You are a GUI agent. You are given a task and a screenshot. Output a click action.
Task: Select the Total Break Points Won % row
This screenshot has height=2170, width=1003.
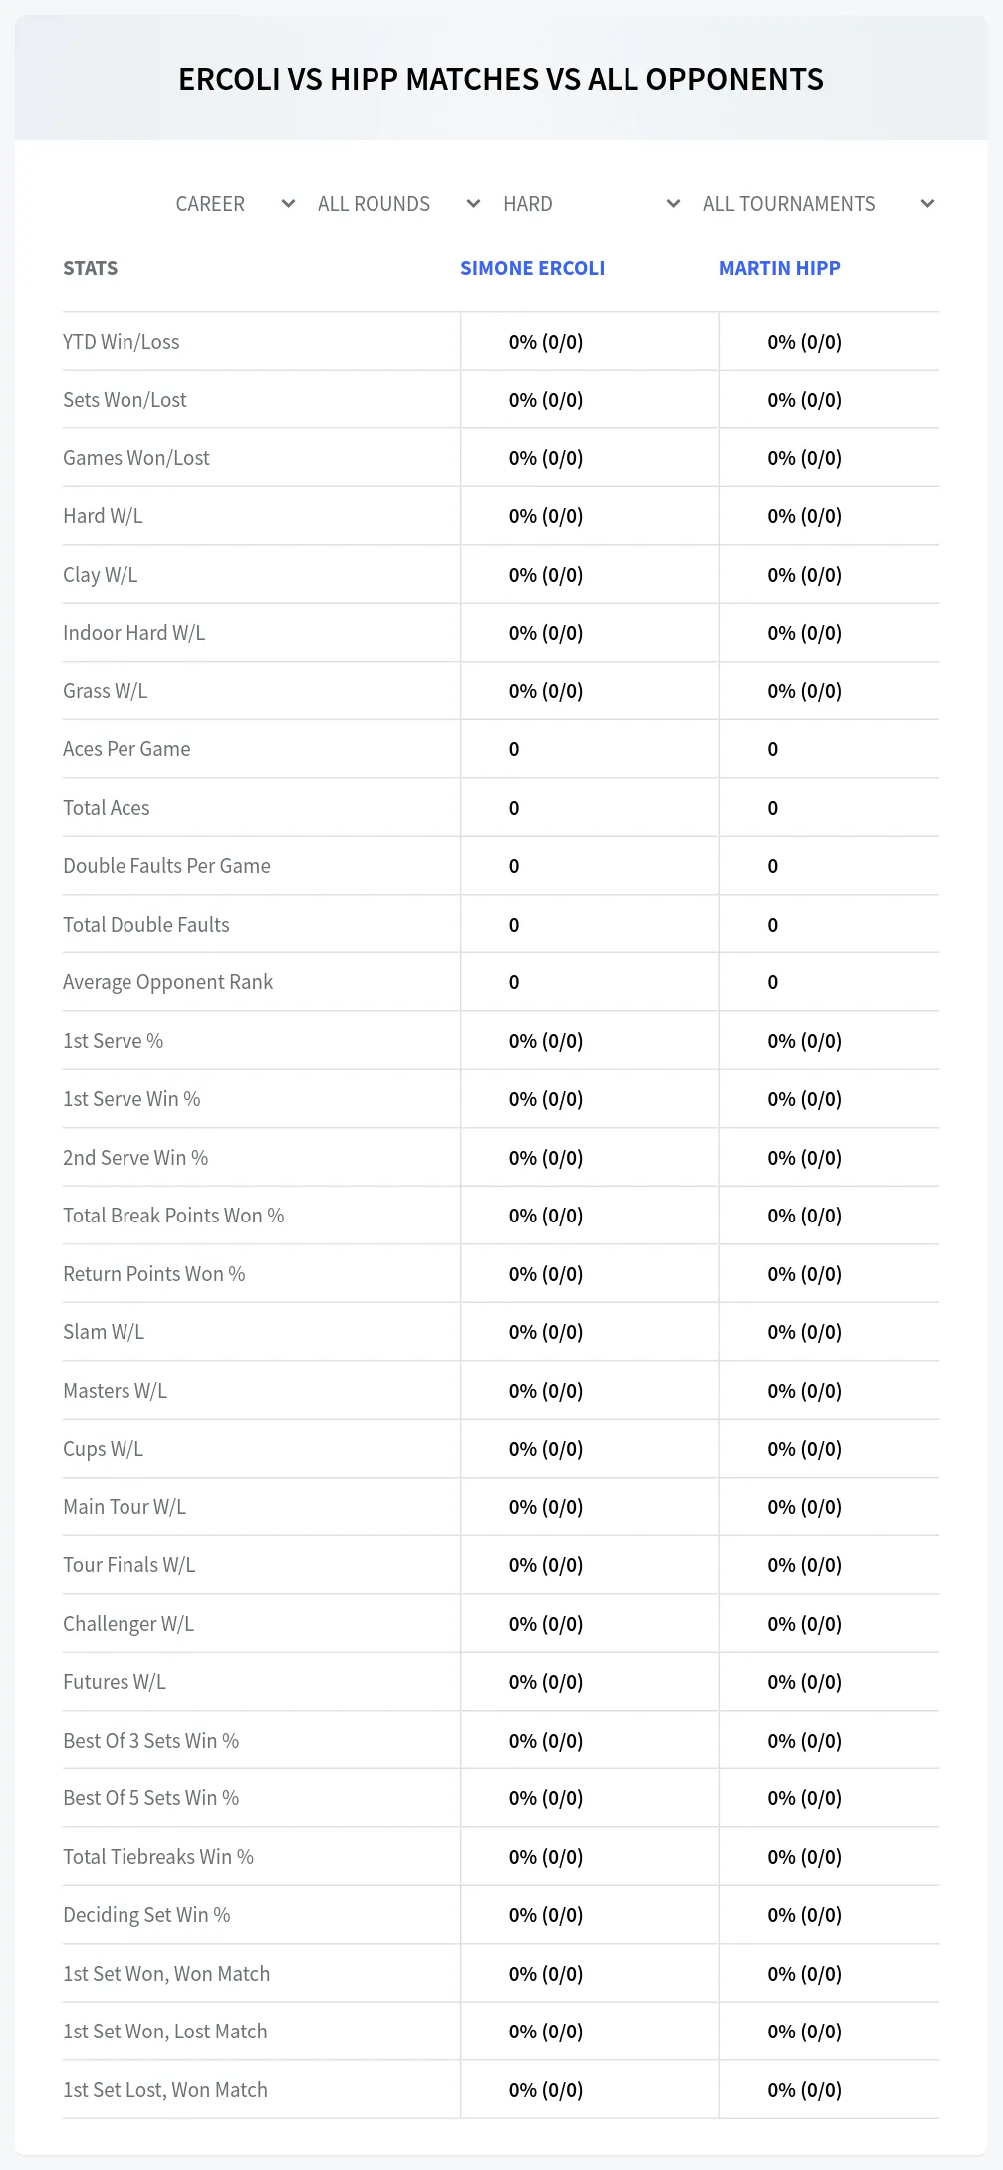coord(501,1216)
